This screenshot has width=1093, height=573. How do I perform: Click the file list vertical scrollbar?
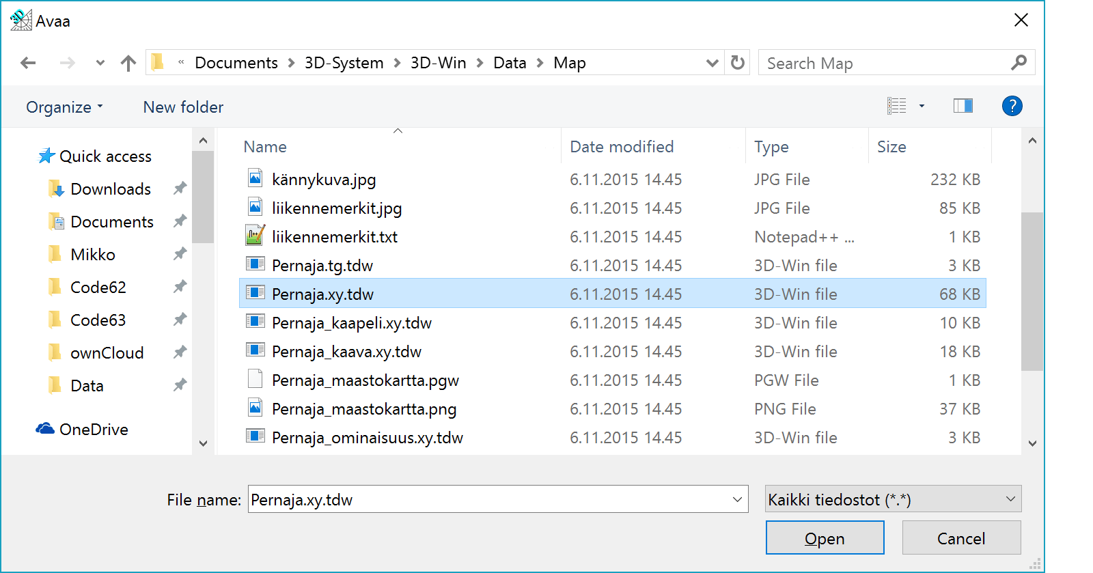[x=1032, y=292]
